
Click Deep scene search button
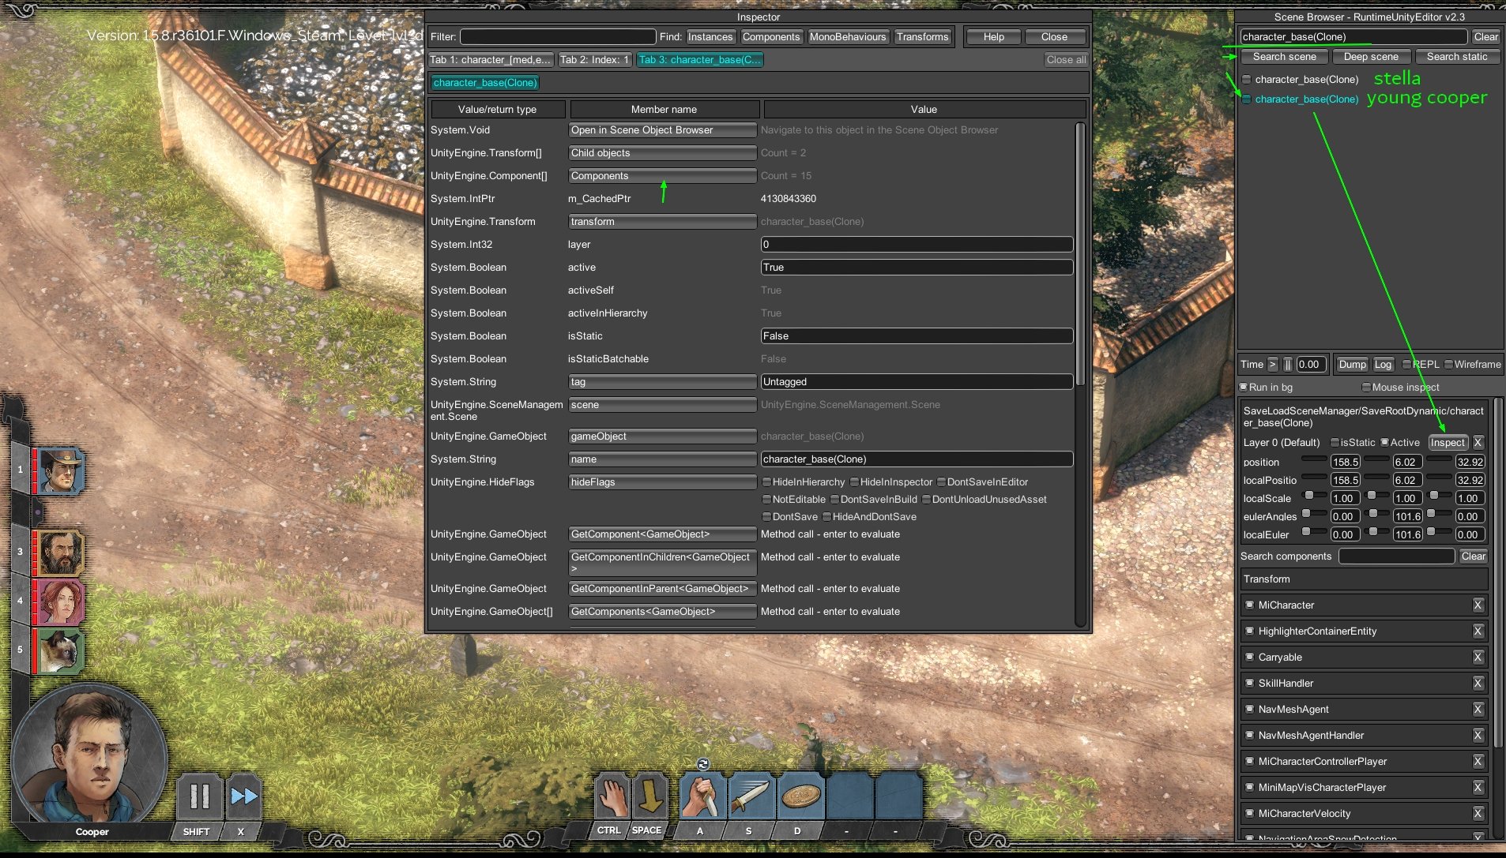(1371, 57)
